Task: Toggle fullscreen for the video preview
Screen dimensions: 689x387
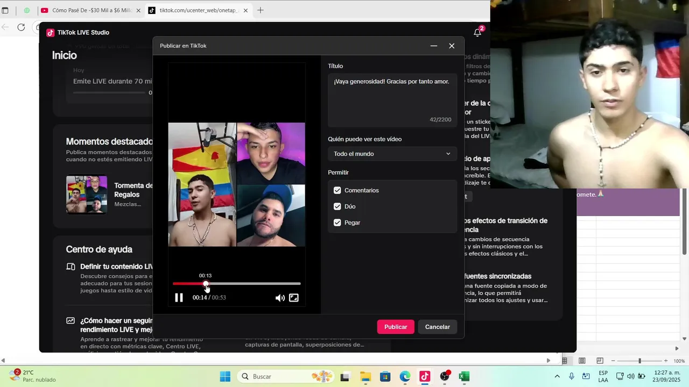Action: [294, 298]
